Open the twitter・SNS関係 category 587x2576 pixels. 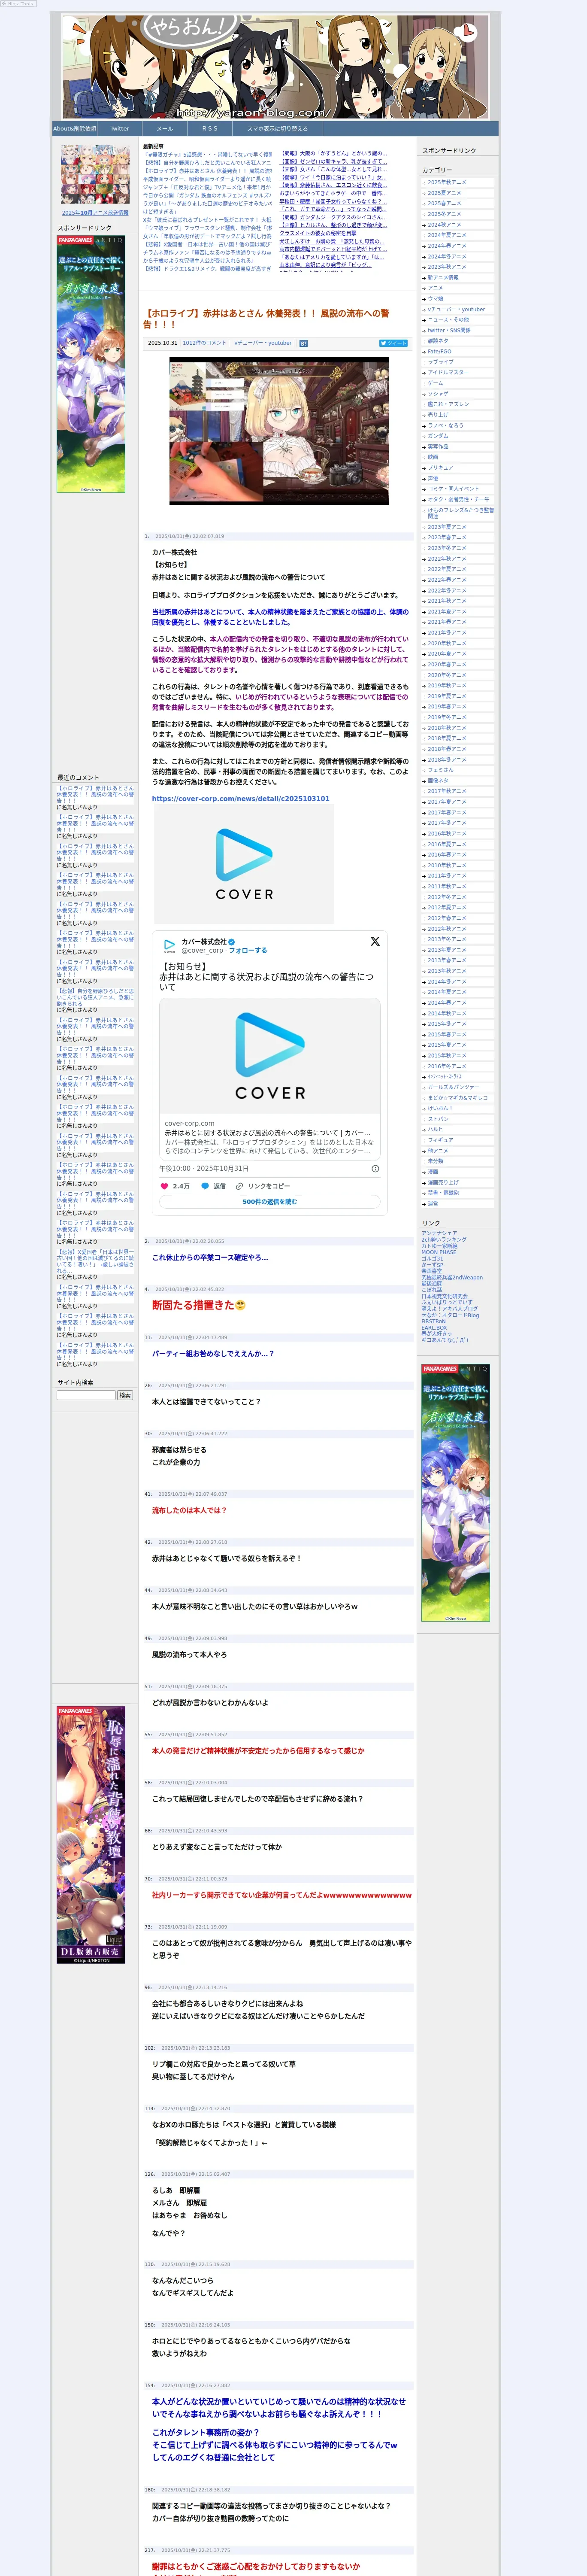[449, 330]
